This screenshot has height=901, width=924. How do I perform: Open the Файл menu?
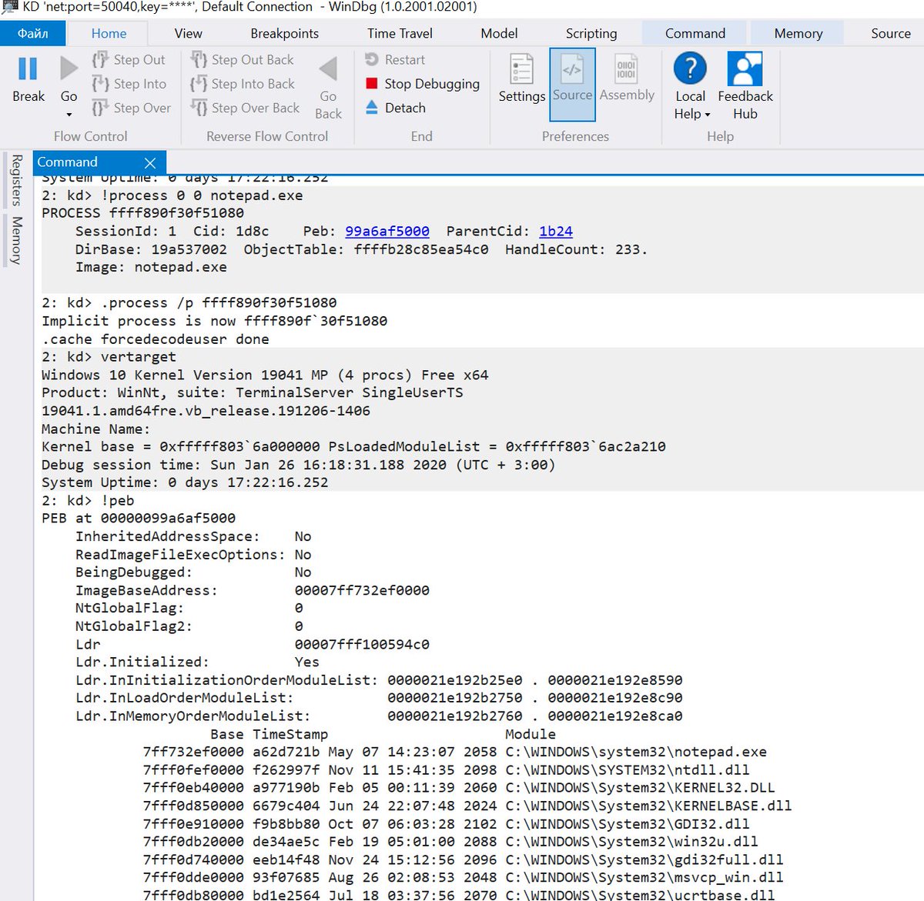[x=33, y=34]
